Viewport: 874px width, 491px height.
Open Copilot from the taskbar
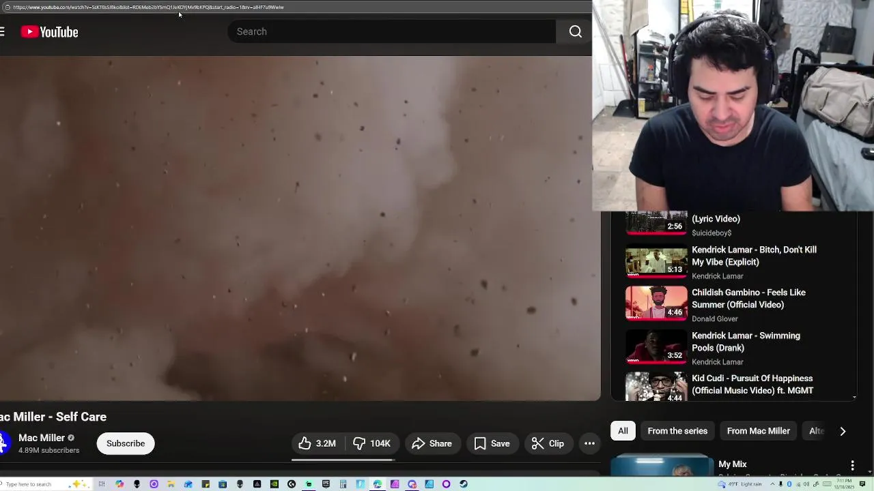[119, 484]
